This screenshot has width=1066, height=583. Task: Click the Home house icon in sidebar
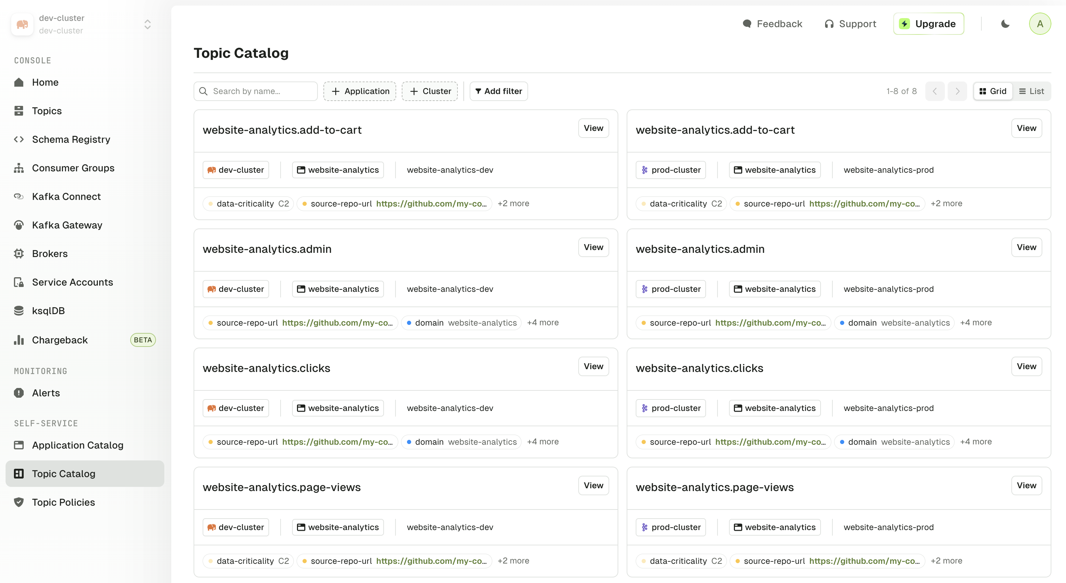tap(18, 83)
